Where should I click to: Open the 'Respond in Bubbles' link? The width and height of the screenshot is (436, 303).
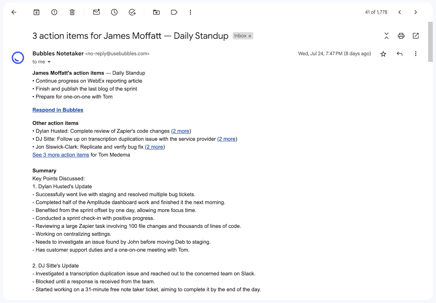(x=58, y=110)
